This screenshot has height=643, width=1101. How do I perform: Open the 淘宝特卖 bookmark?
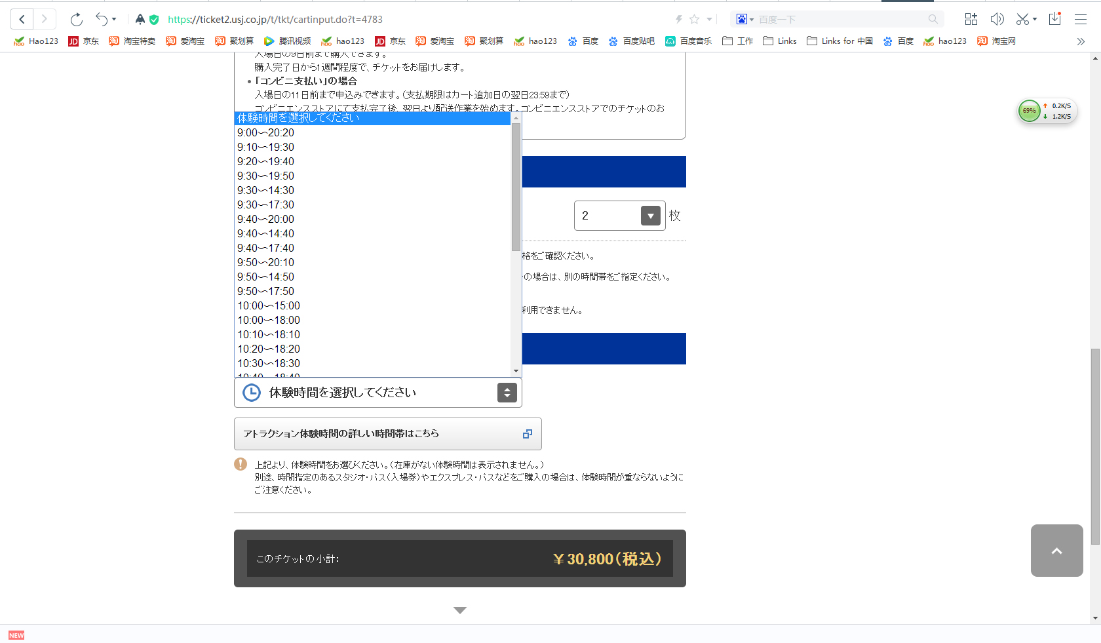point(132,41)
